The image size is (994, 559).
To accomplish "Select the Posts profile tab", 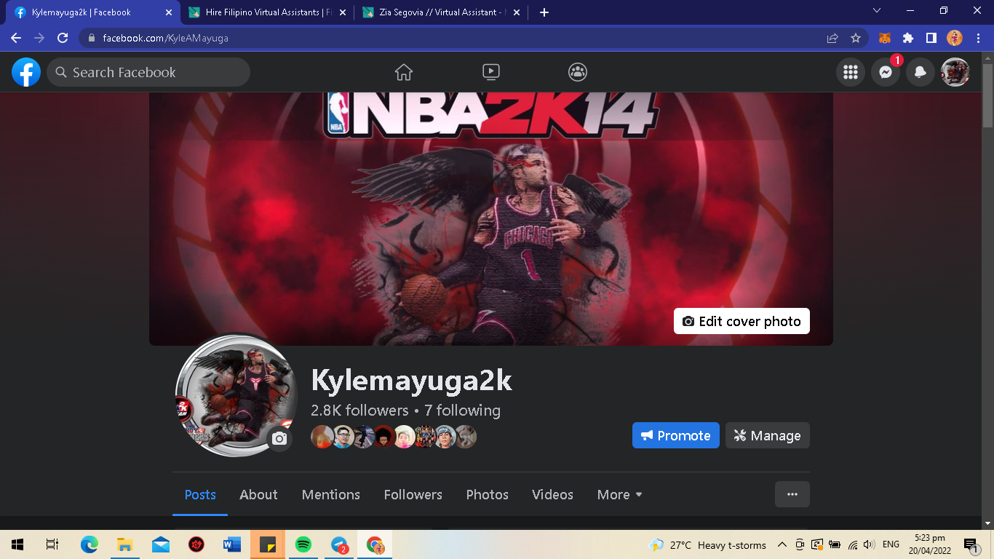I will coord(200,495).
